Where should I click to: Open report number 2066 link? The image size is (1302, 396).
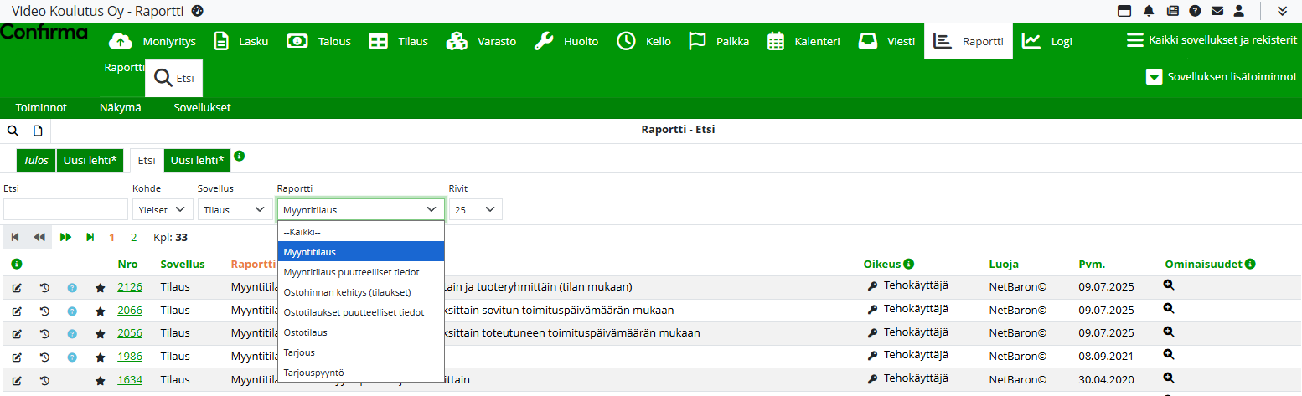[130, 311]
